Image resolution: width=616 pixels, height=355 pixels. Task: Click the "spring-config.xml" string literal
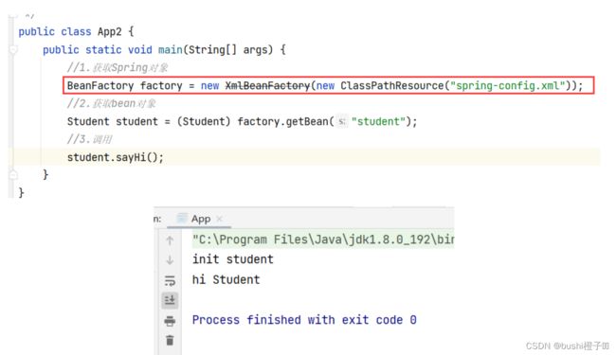click(x=507, y=85)
